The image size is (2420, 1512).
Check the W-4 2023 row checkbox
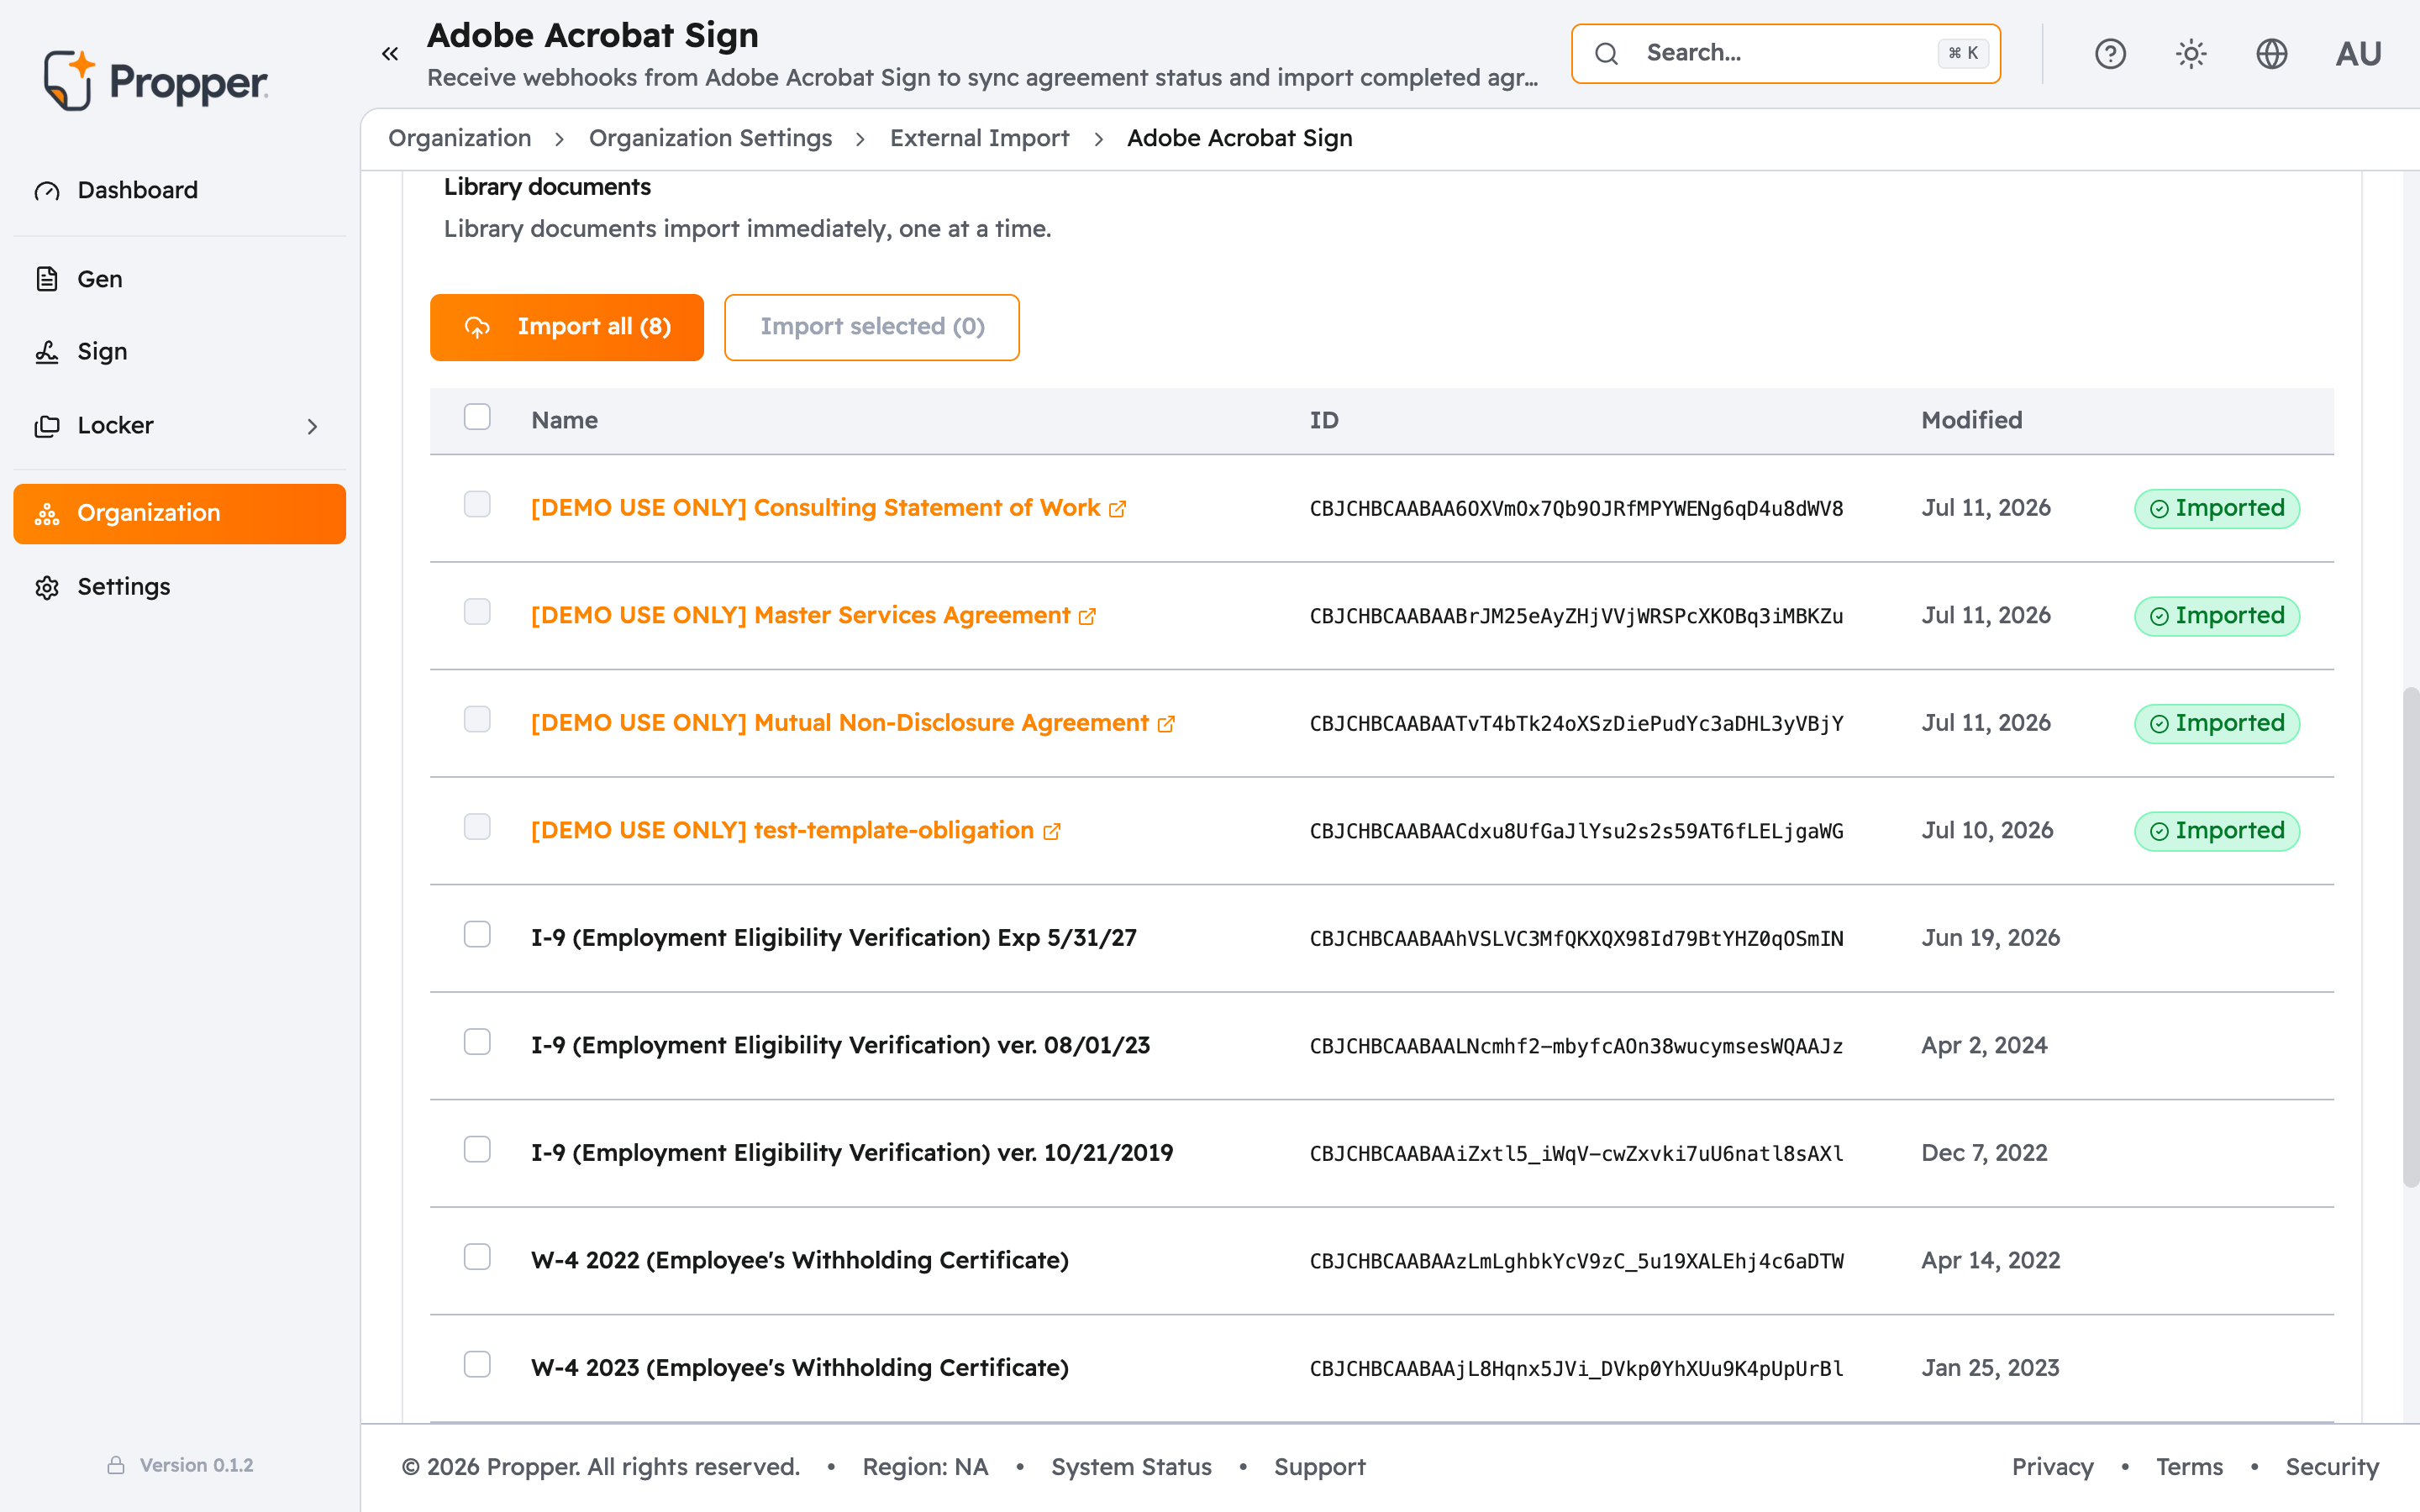click(x=477, y=1365)
